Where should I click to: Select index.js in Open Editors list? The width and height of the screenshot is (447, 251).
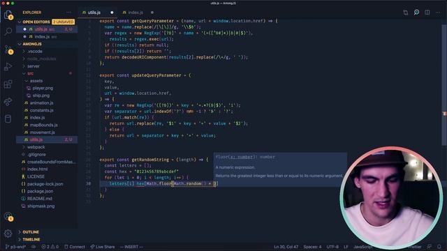tap(47, 37)
